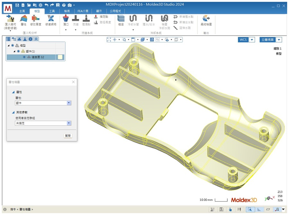Screen dimensions: 289x215
Task: Click the pointing hand icon in status bar
Action: (230, 210)
